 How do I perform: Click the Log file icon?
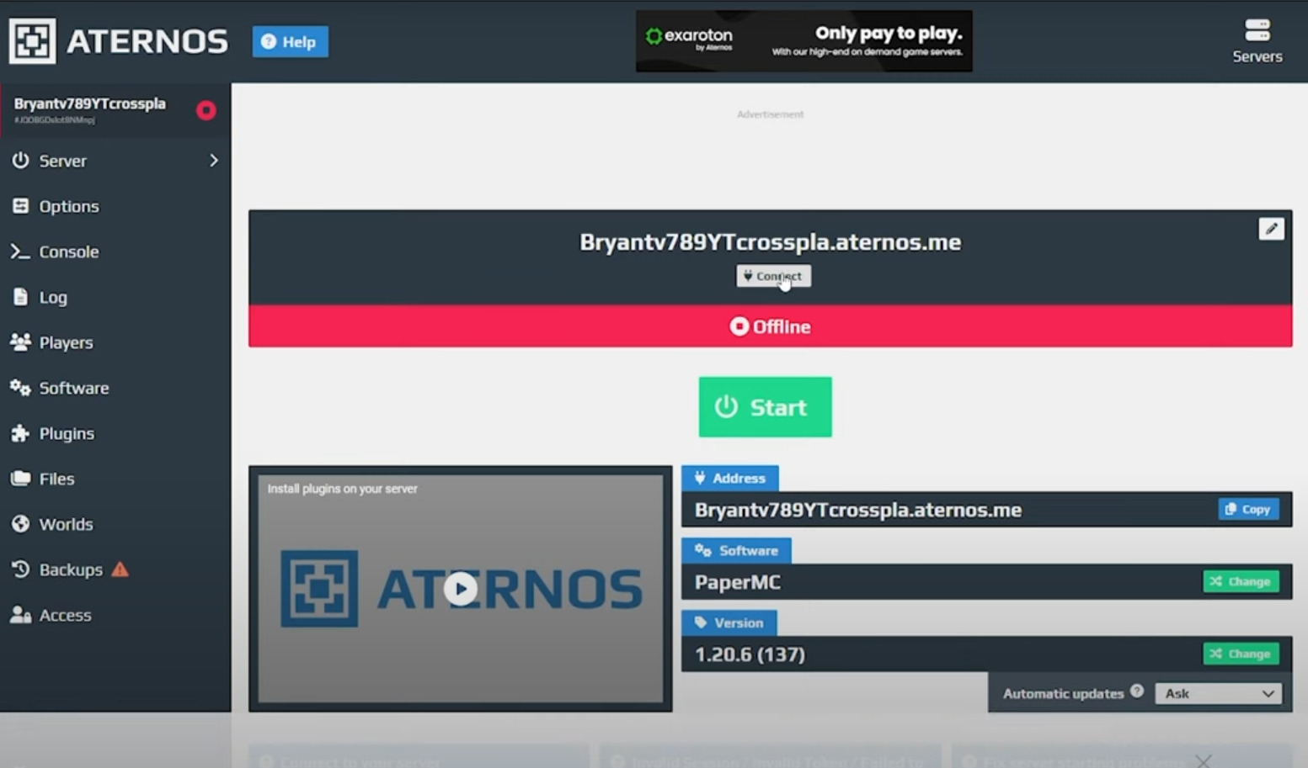(20, 296)
